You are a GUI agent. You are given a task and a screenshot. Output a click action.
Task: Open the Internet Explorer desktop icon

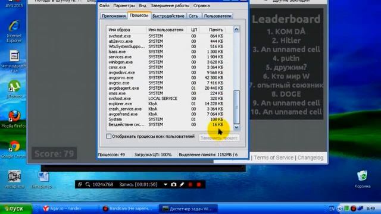coord(14,32)
